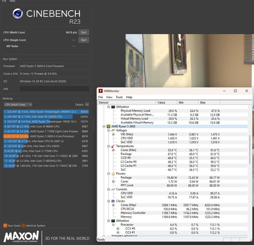Maximize the HWMonitor window
This screenshot has height=245, width=254.
(x=235, y=91)
